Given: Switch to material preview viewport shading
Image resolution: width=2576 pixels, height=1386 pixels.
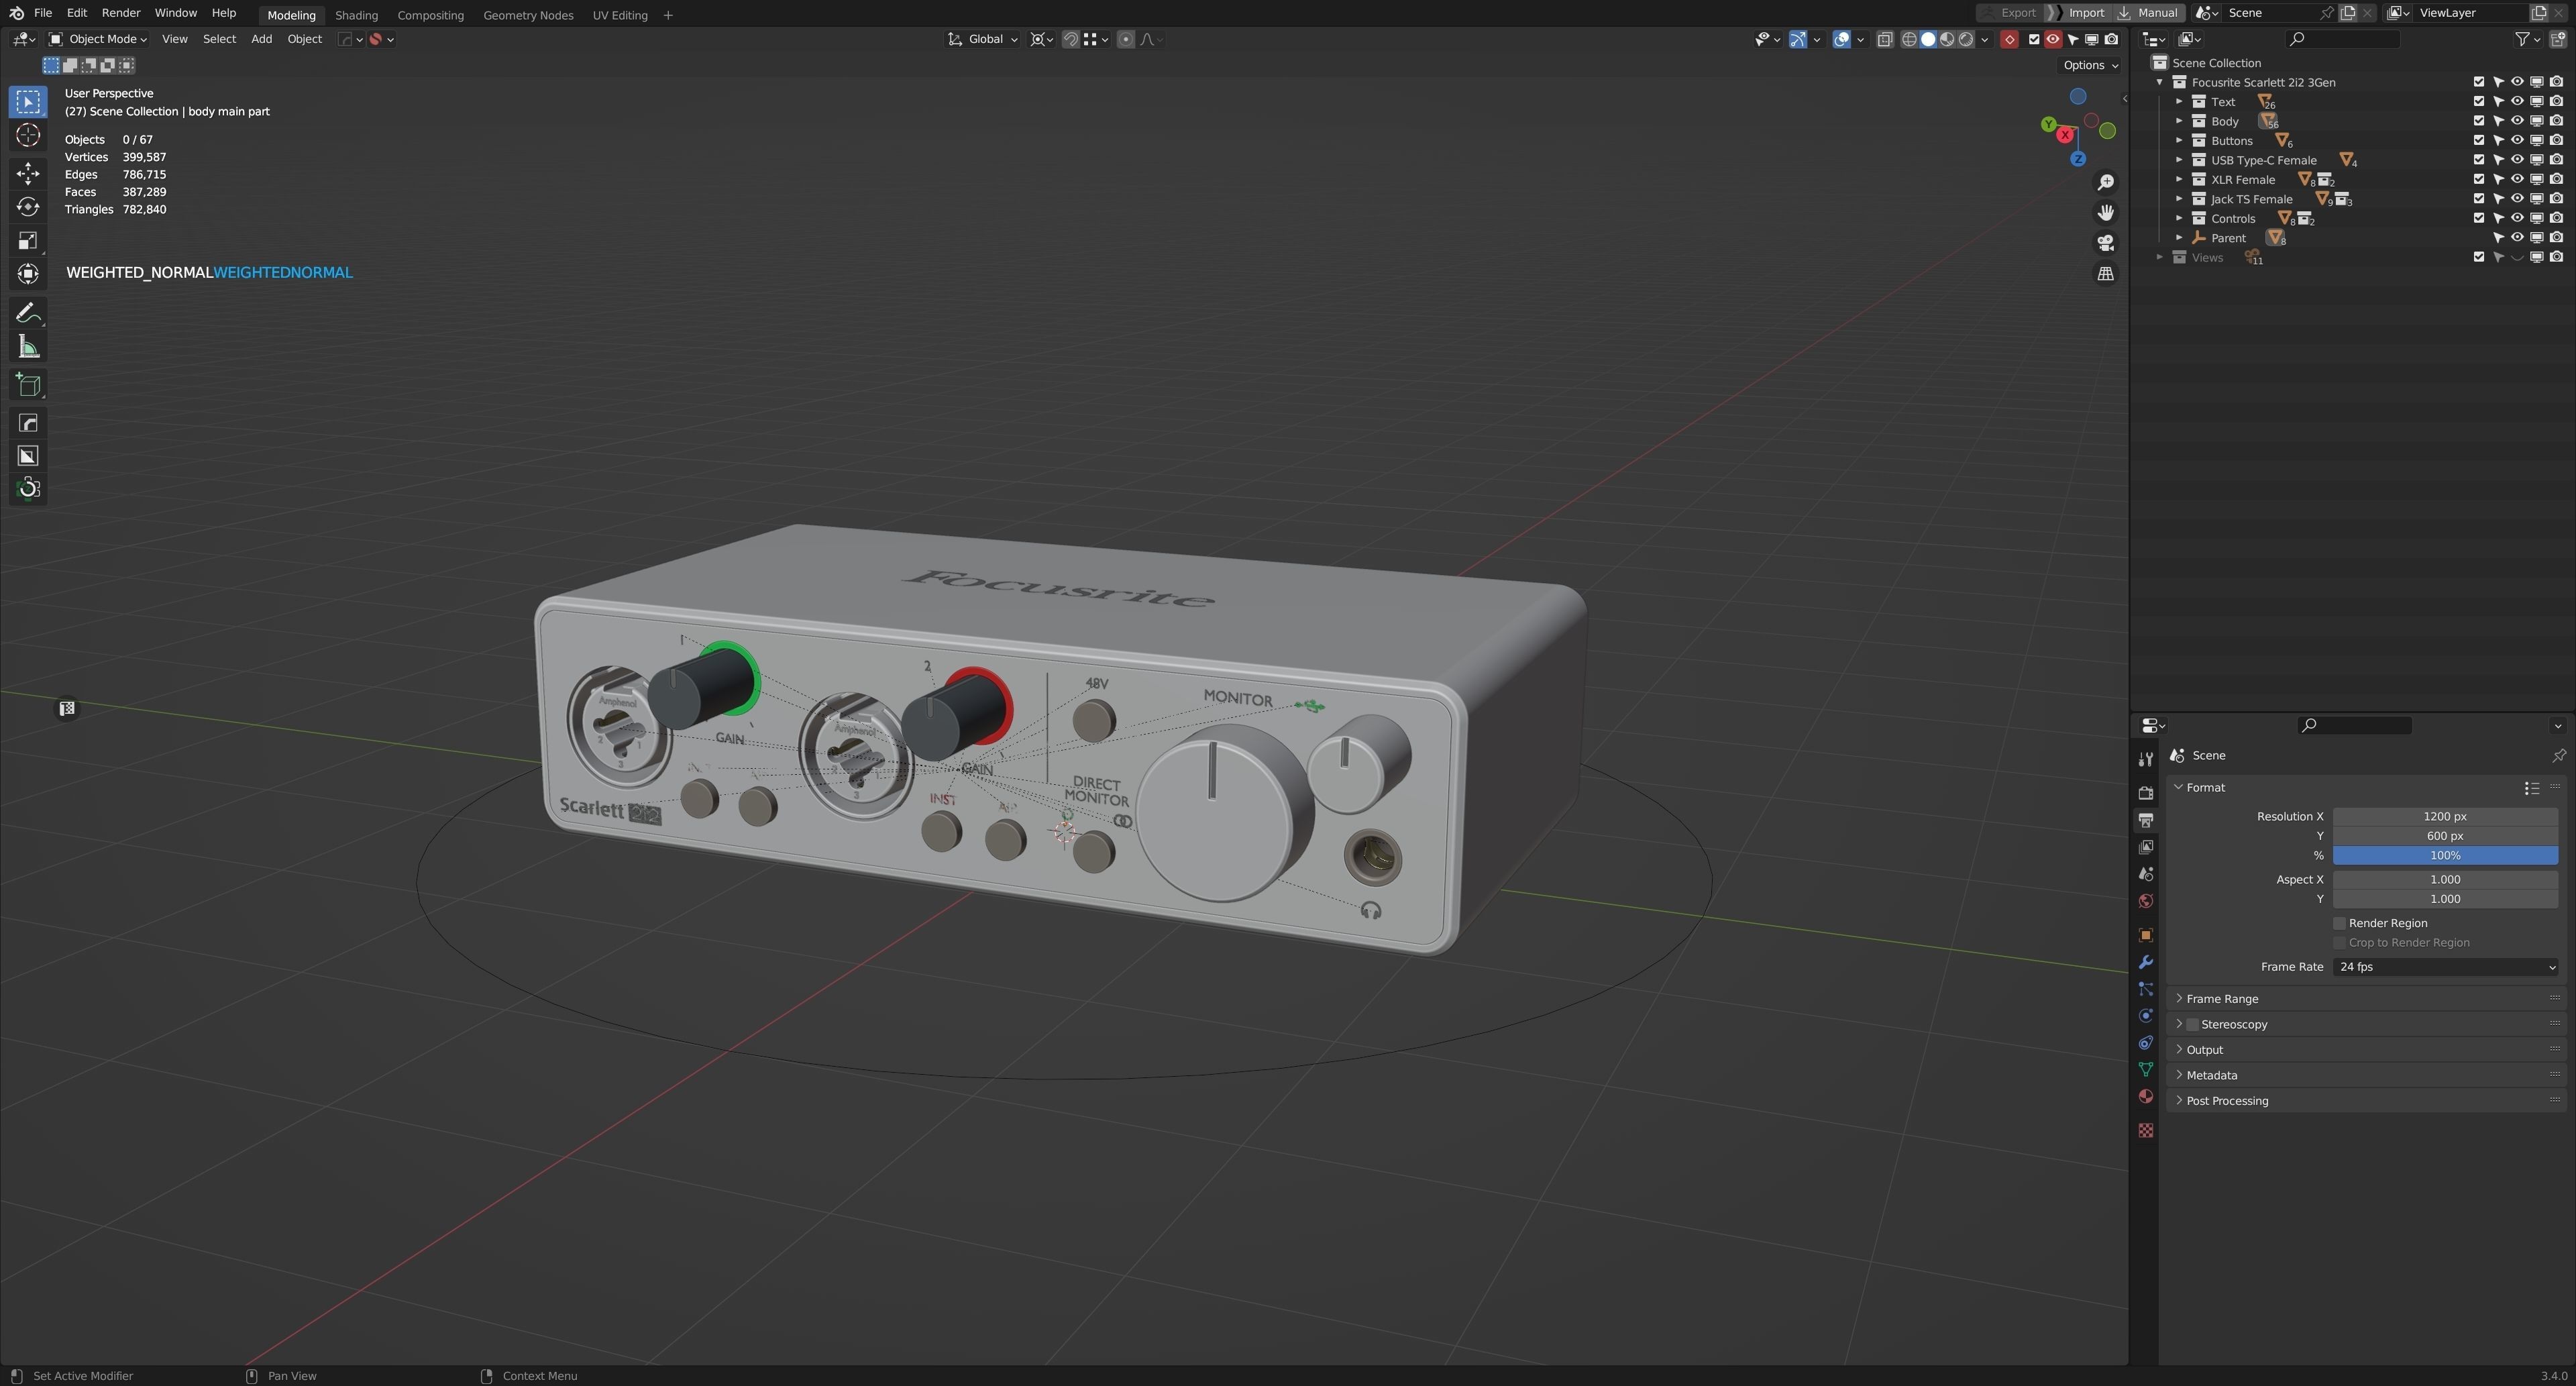Looking at the screenshot, I should [x=1947, y=39].
